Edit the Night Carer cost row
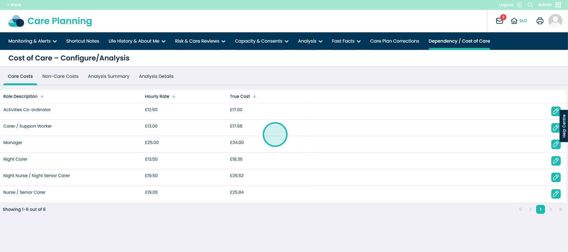Viewport: 568px width, 252px height. click(556, 161)
